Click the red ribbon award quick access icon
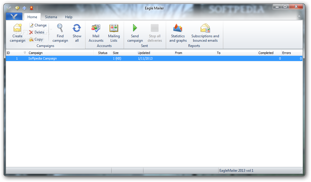Image resolution: width=311 pixels, height=182 pixels. 31,8
